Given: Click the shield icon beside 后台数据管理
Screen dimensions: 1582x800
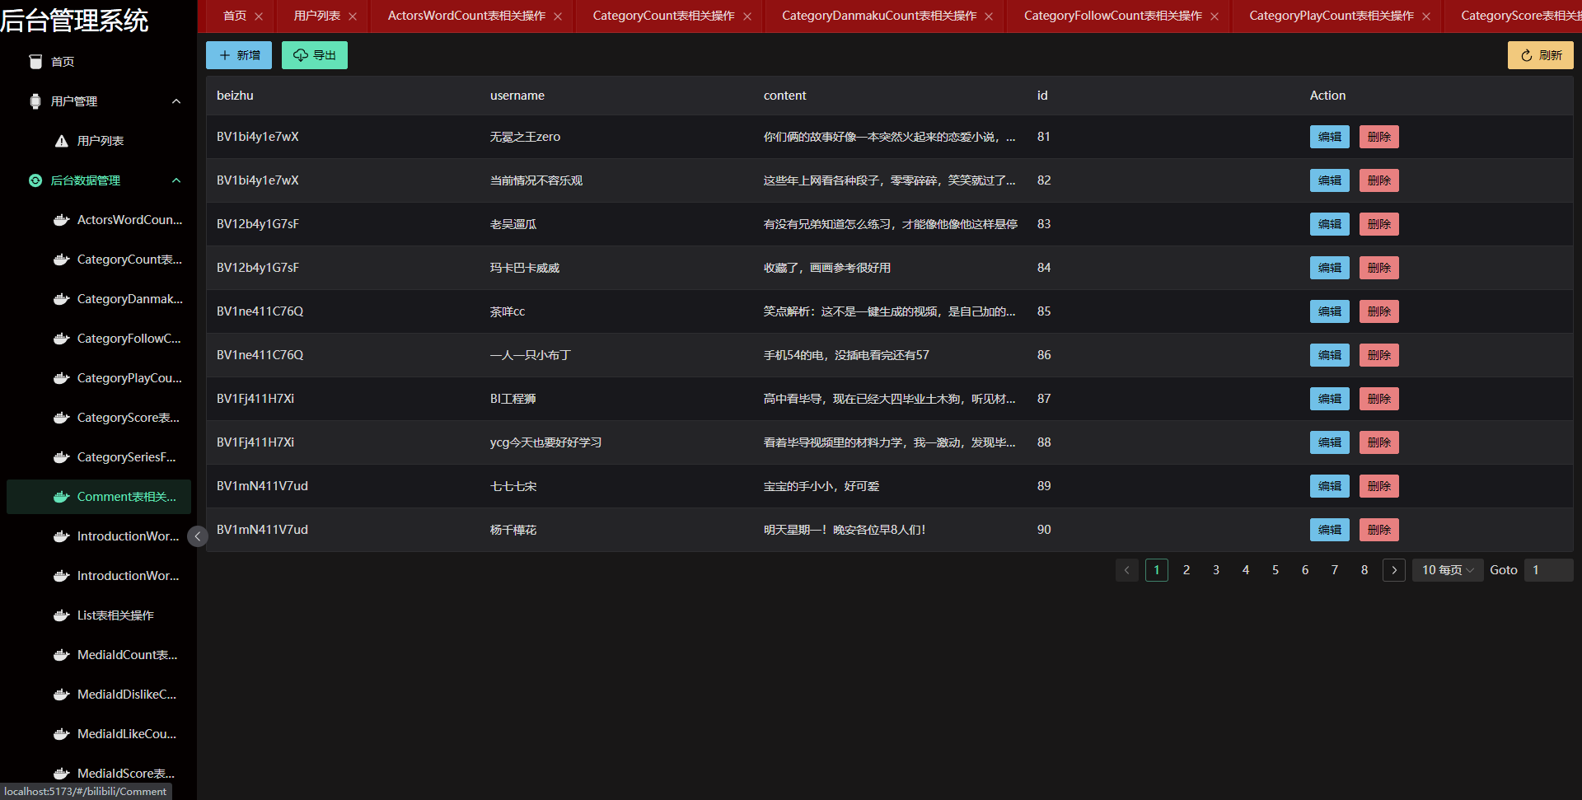Looking at the screenshot, I should tap(35, 180).
